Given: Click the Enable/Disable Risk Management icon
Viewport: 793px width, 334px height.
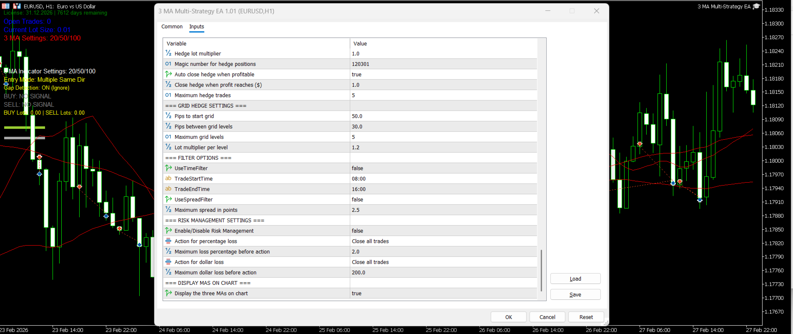Looking at the screenshot, I should tap(168, 231).
